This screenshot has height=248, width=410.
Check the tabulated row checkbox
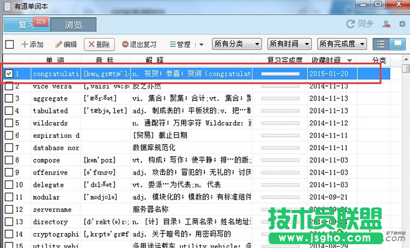coord(9,111)
